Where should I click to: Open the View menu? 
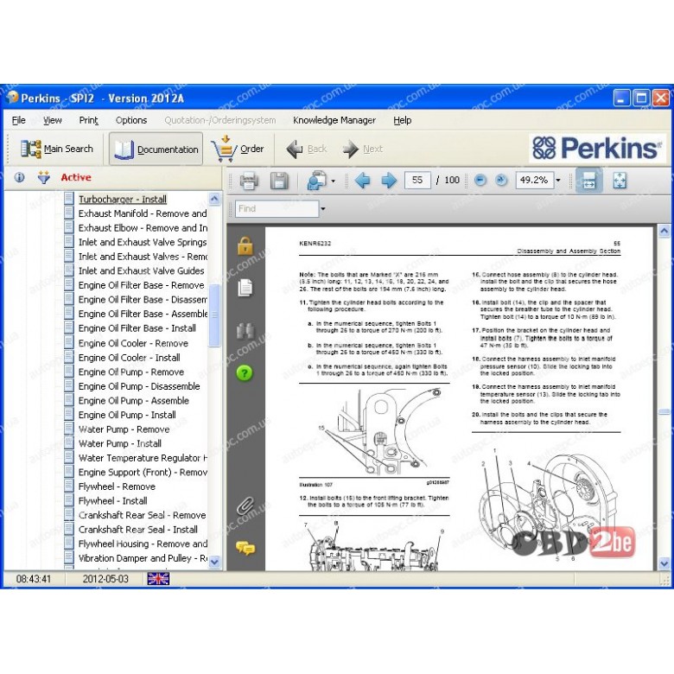pos(53,120)
